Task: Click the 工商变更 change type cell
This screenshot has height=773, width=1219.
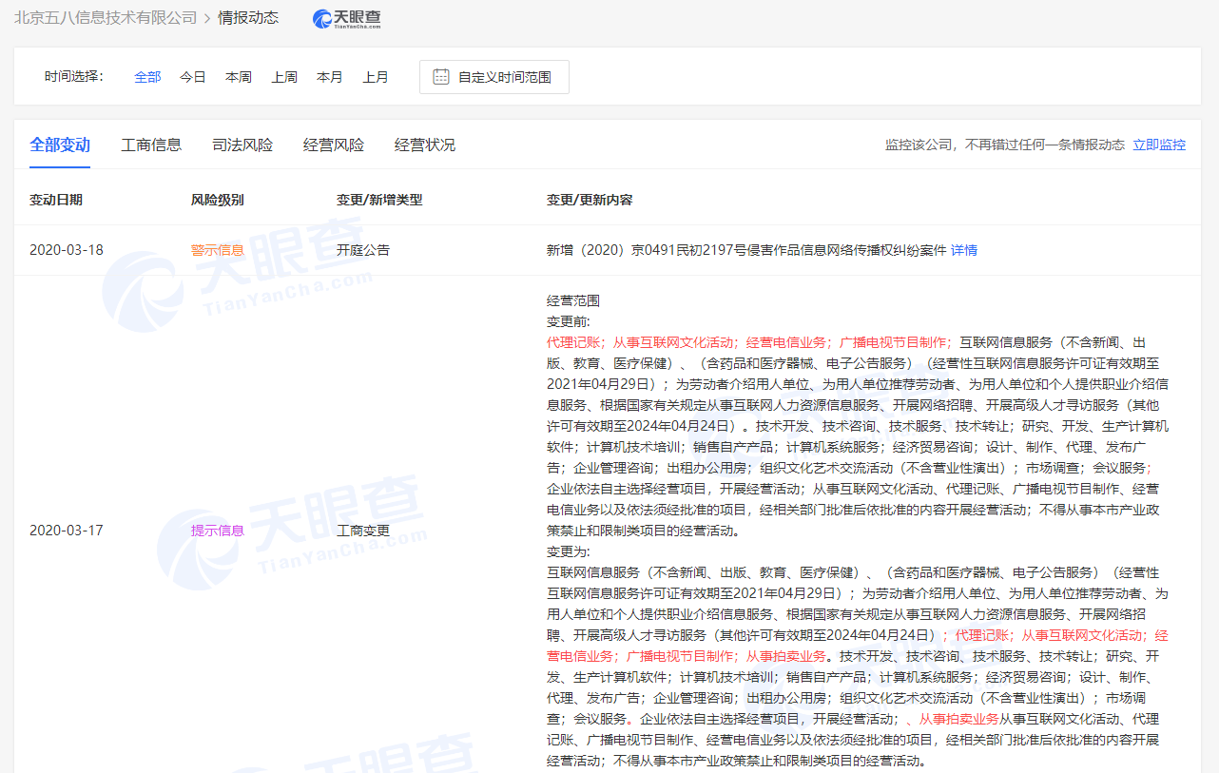Action: (x=363, y=531)
